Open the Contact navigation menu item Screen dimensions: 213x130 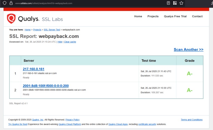coord(197,16)
